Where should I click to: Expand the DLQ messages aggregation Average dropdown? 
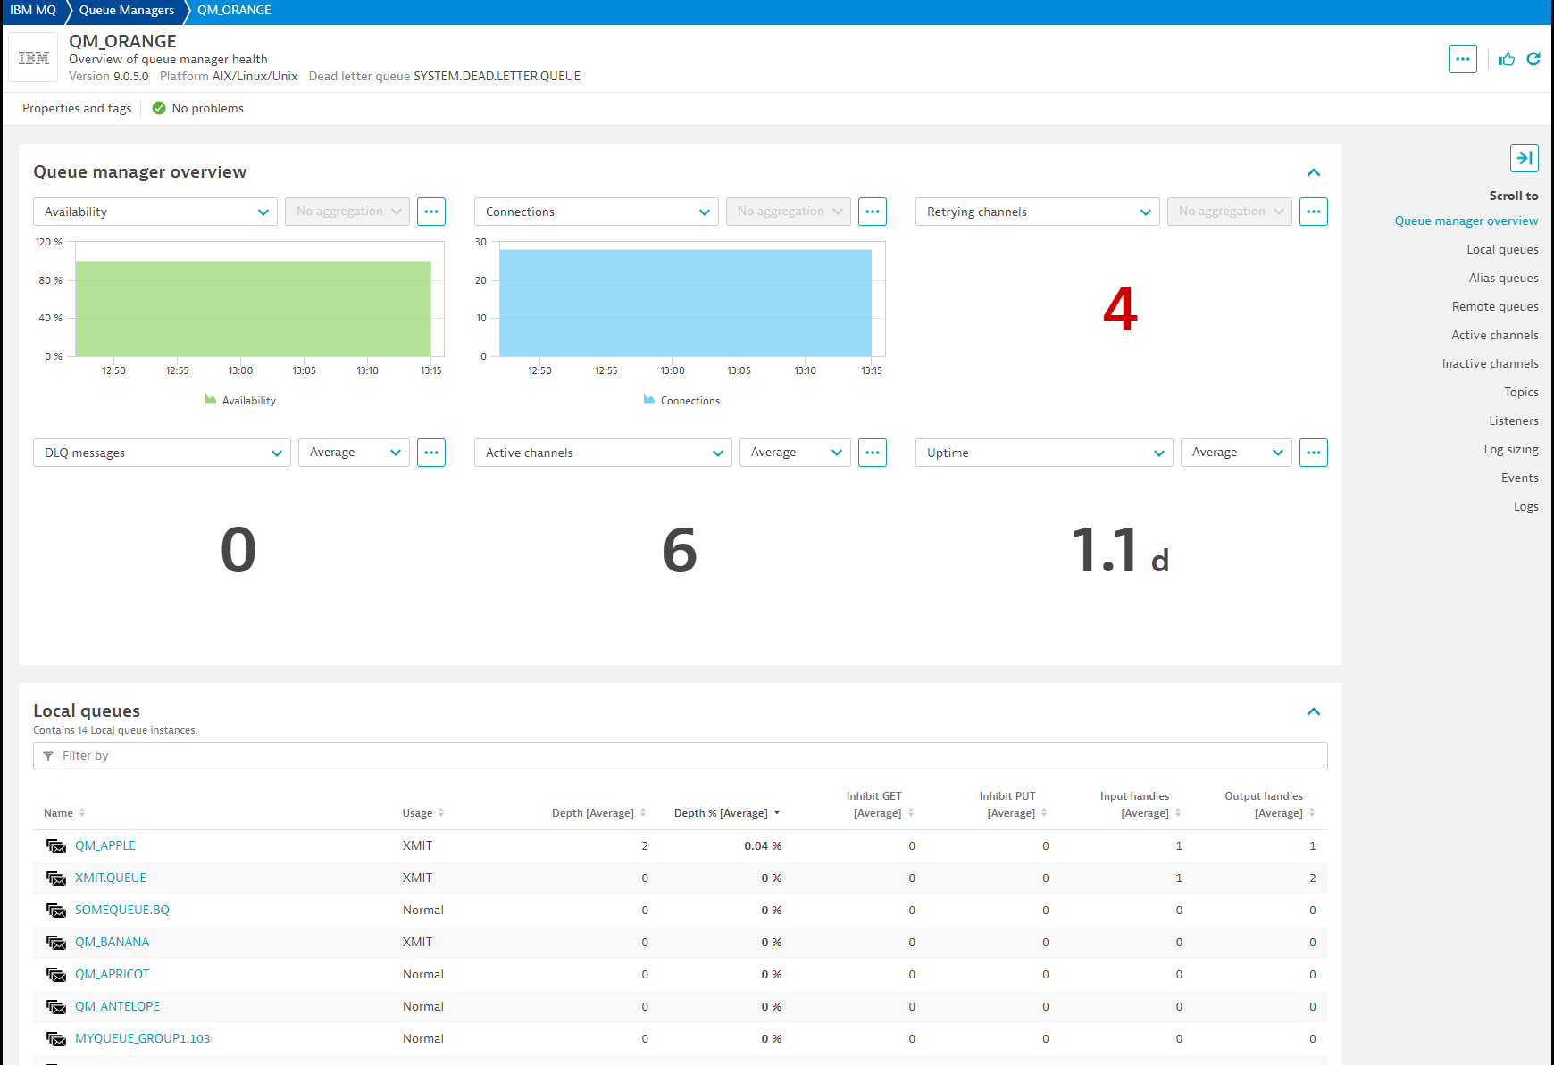pyautogui.click(x=354, y=453)
